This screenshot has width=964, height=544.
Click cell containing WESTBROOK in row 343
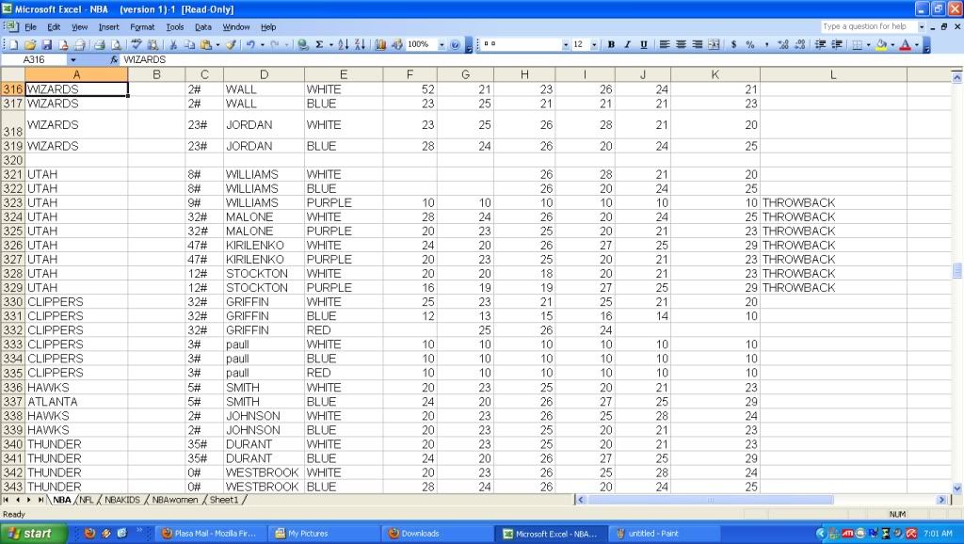pyautogui.click(x=264, y=487)
